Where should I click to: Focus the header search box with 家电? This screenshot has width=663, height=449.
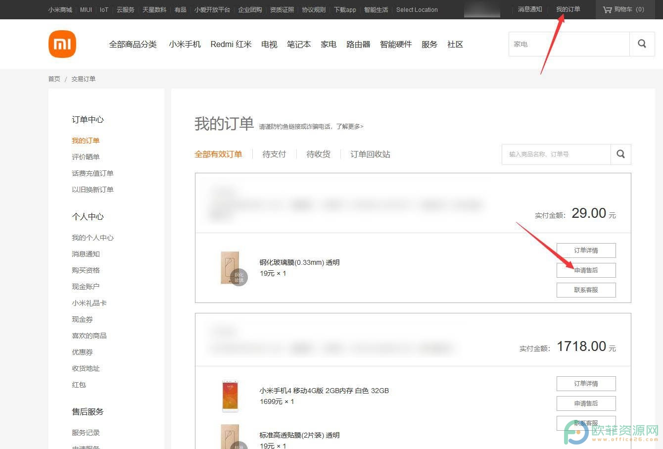569,44
